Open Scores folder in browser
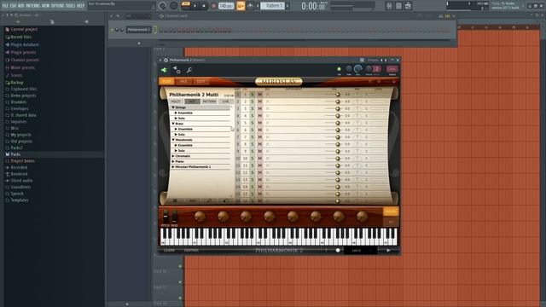This screenshot has width=546, height=307. 16,75
